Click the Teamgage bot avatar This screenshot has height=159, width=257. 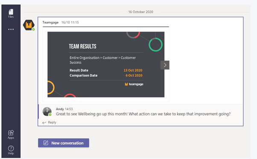(29, 25)
